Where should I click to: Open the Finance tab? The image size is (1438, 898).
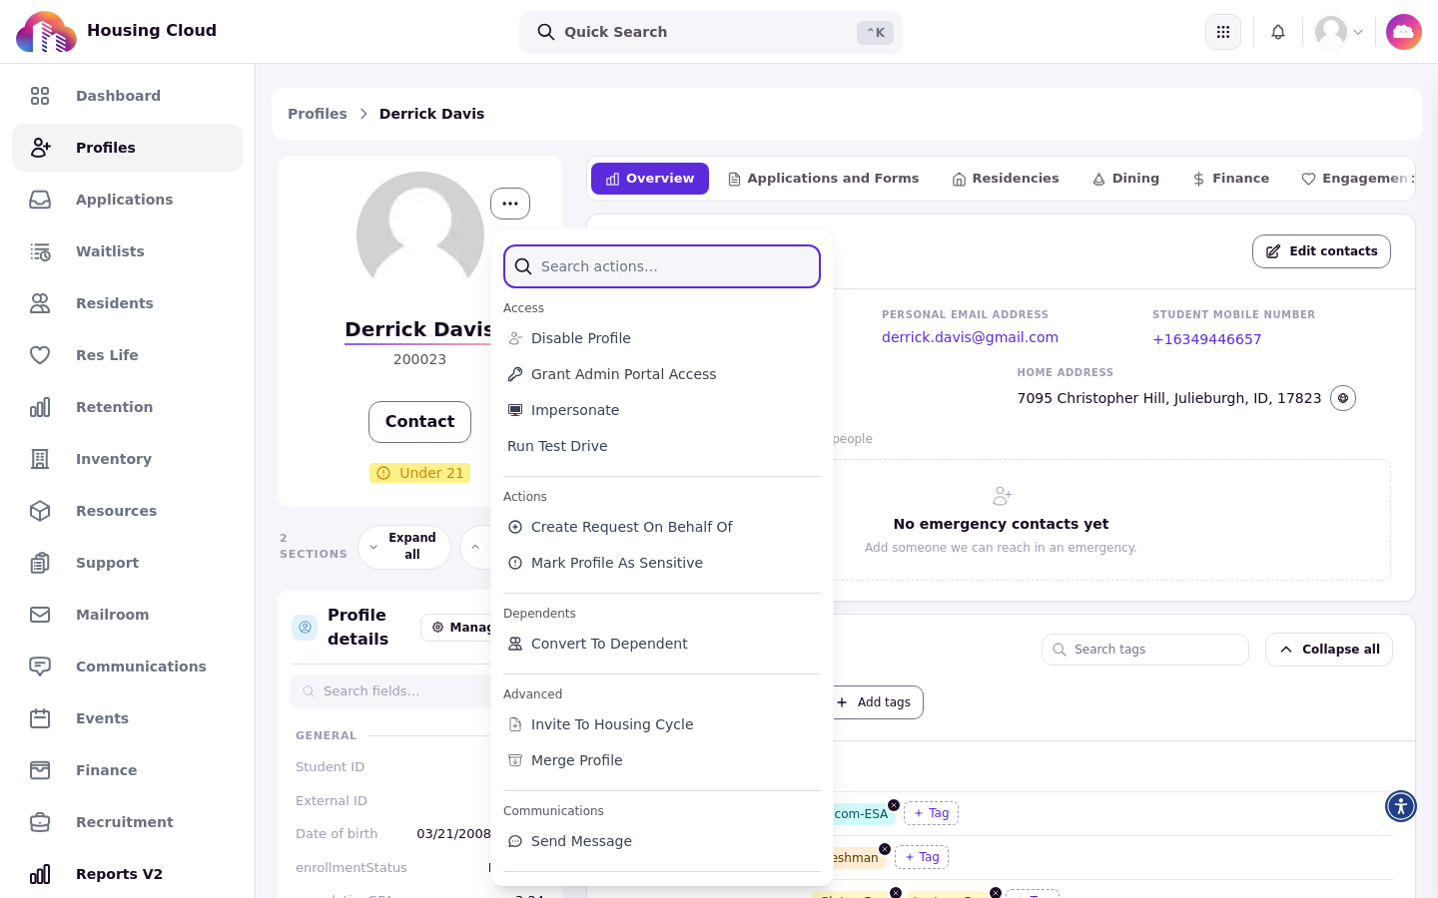point(1231,179)
